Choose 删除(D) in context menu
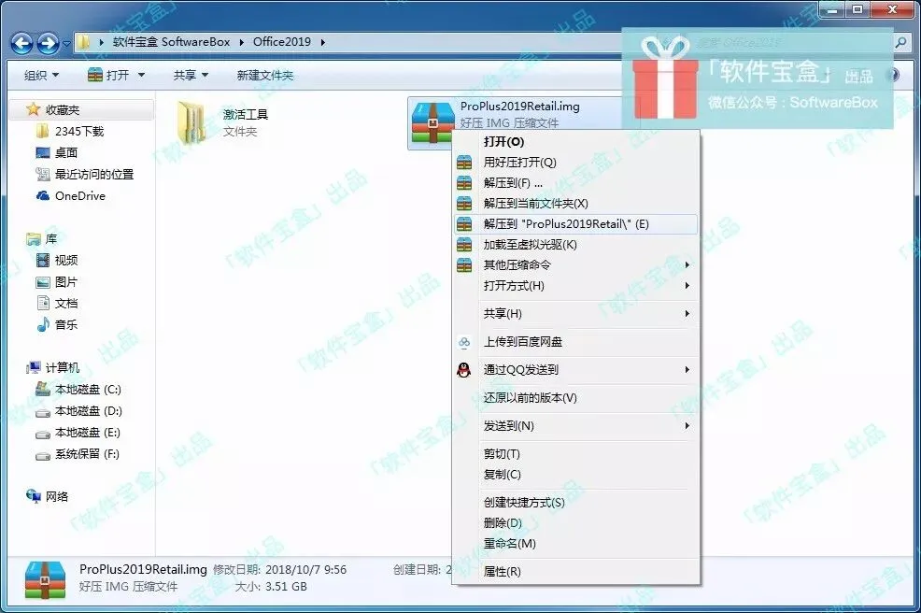The image size is (921, 613). click(576, 523)
